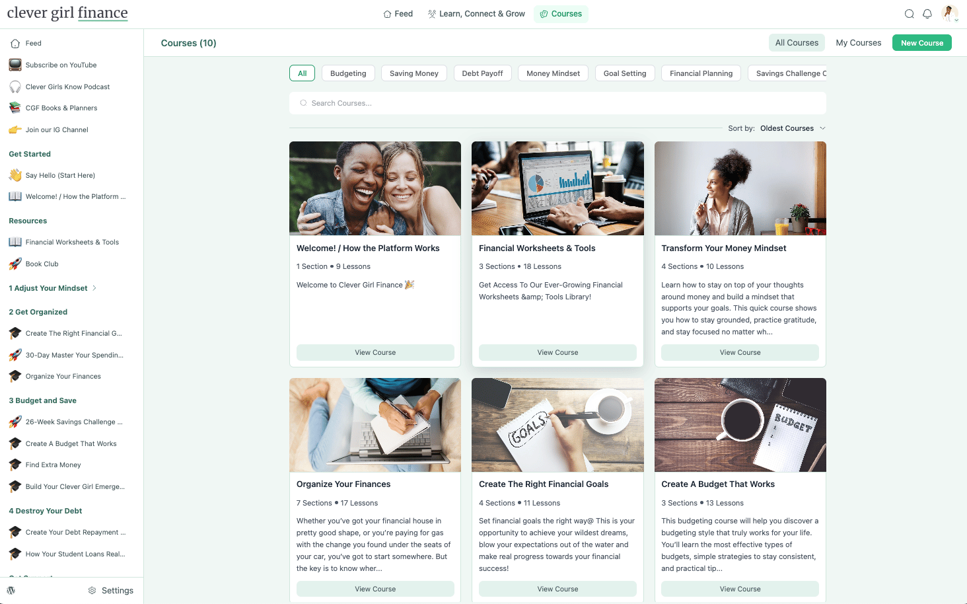967x604 pixels.
Task: Open the user profile avatar menu
Action: tap(950, 13)
